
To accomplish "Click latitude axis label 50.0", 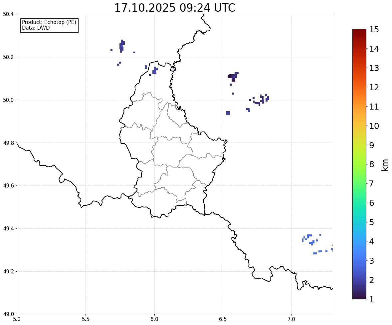I will pos(8,100).
